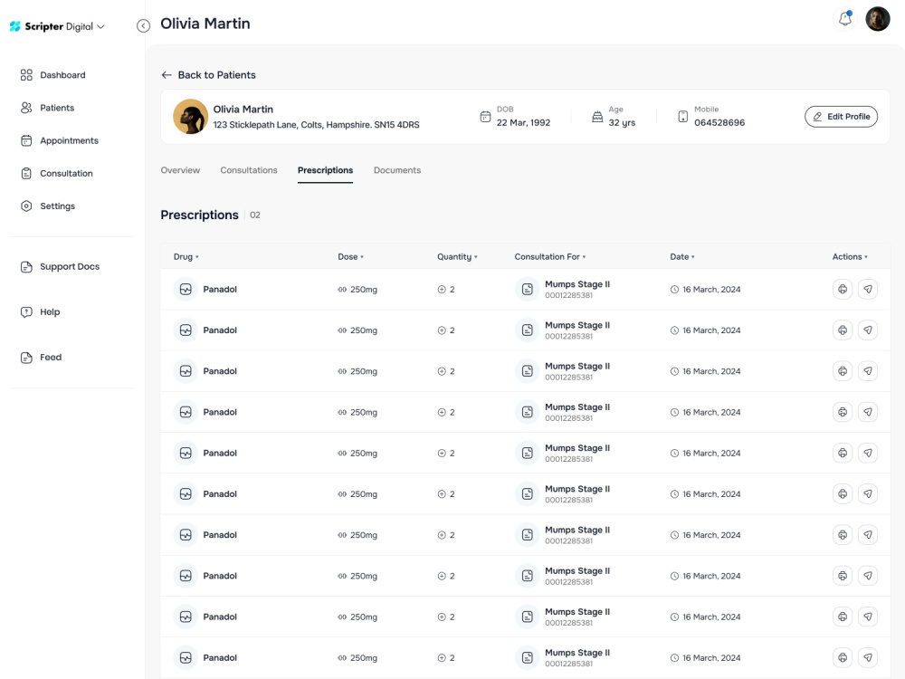Select the Prescriptions tab
Image resolution: width=905 pixels, height=679 pixels.
pos(325,171)
